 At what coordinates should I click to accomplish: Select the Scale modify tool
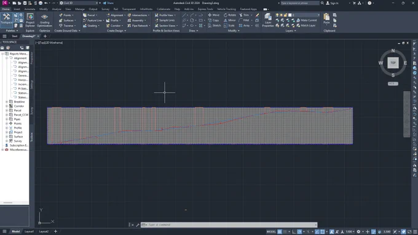tap(229, 26)
